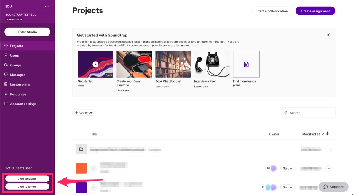
Task: Click into the projects Search field
Action: click(309, 112)
